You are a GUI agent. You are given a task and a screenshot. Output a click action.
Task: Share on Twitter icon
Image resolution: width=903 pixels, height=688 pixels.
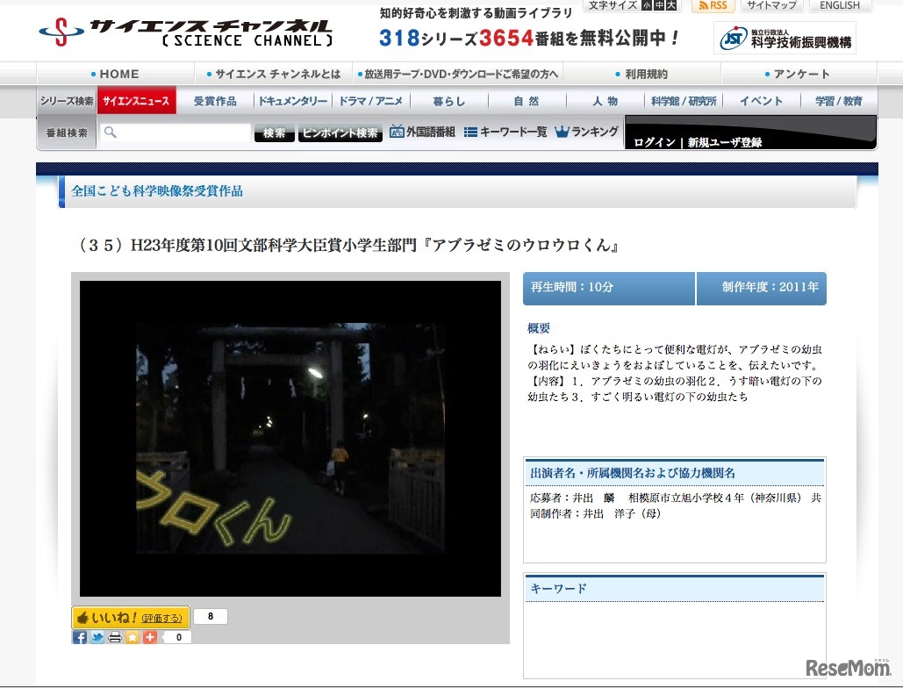97,637
